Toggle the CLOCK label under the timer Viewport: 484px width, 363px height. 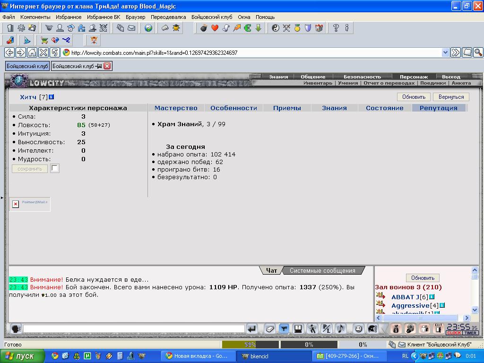[454, 333]
